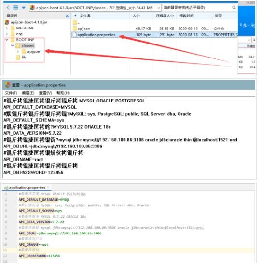
Task: Click the API_DBNAME=root line in viewer
Action: (x=23, y=160)
